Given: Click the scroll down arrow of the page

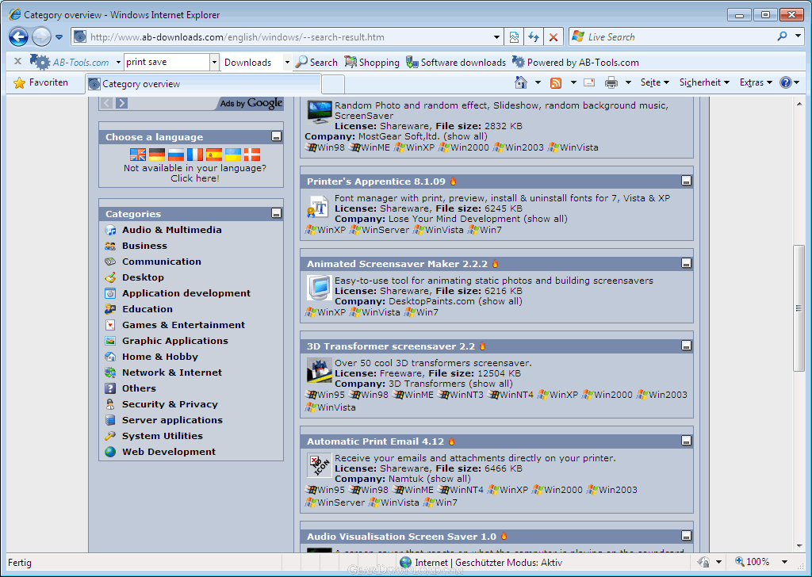Looking at the screenshot, I should click(x=799, y=546).
